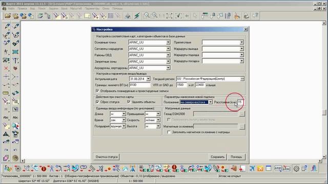The image size is (328, 184).
Task: Click the map vertical scrollbar up arrow
Action: 324,23
